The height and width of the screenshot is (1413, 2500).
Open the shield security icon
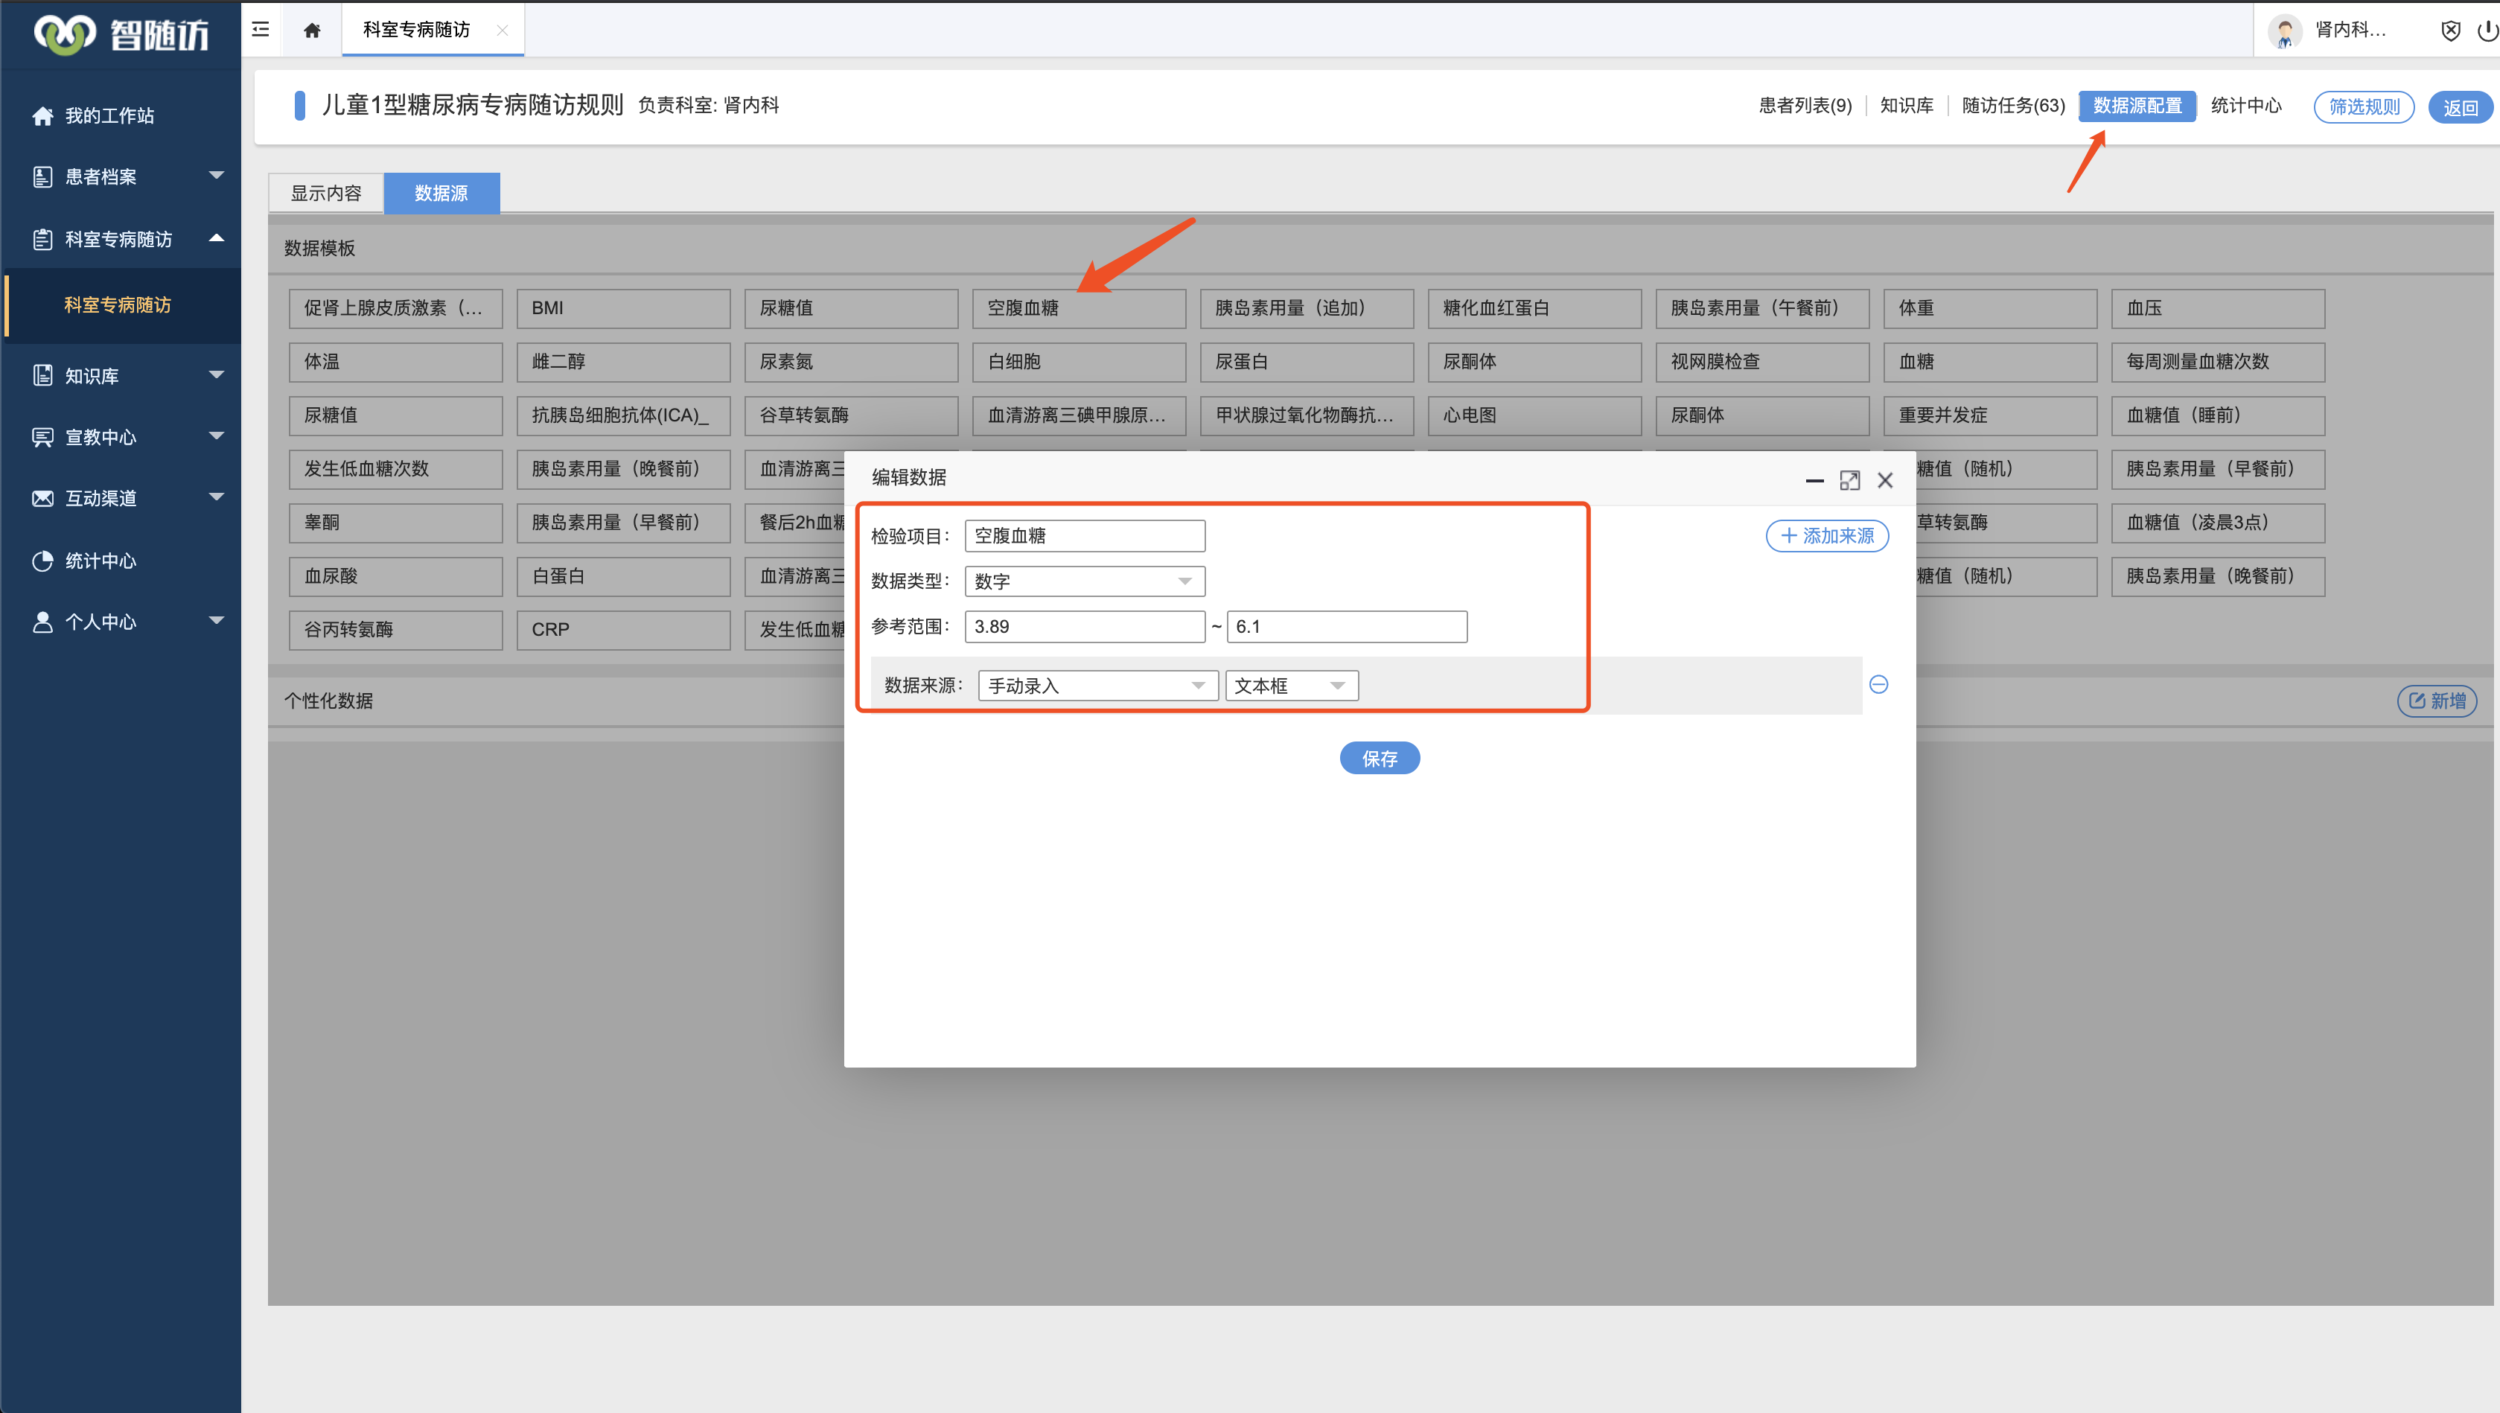coord(2451,30)
